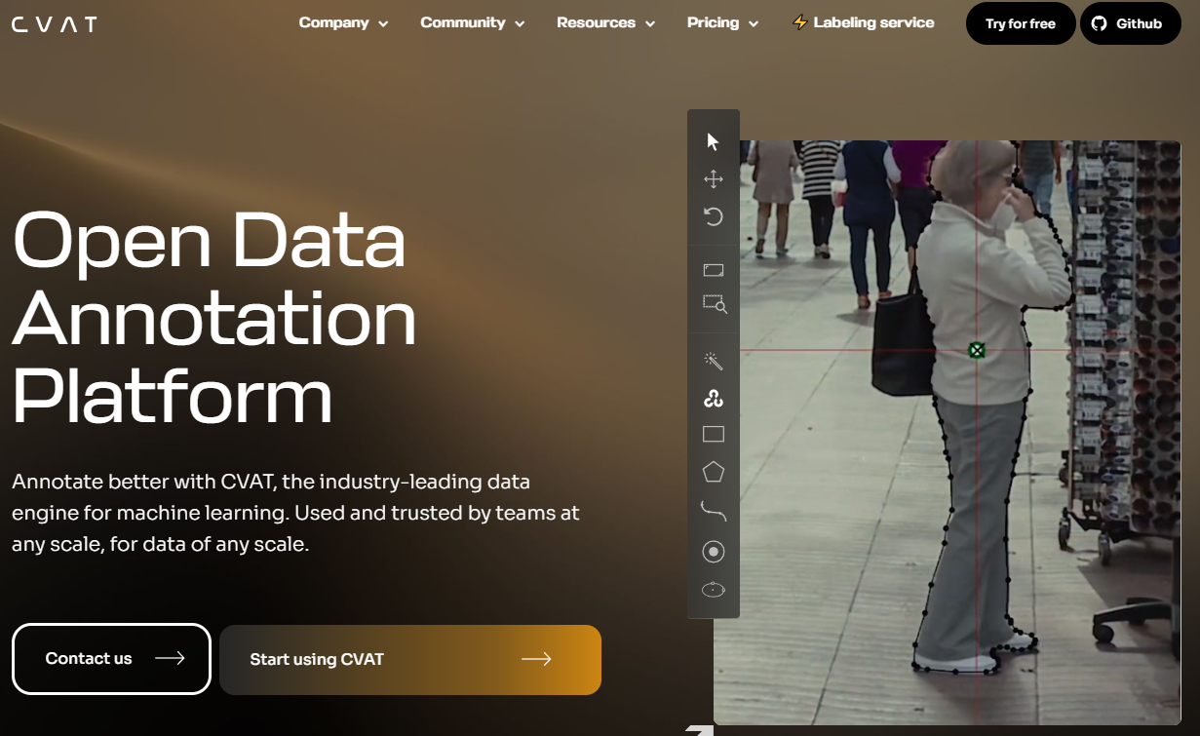Expand the Resources menu chevron

click(650, 24)
